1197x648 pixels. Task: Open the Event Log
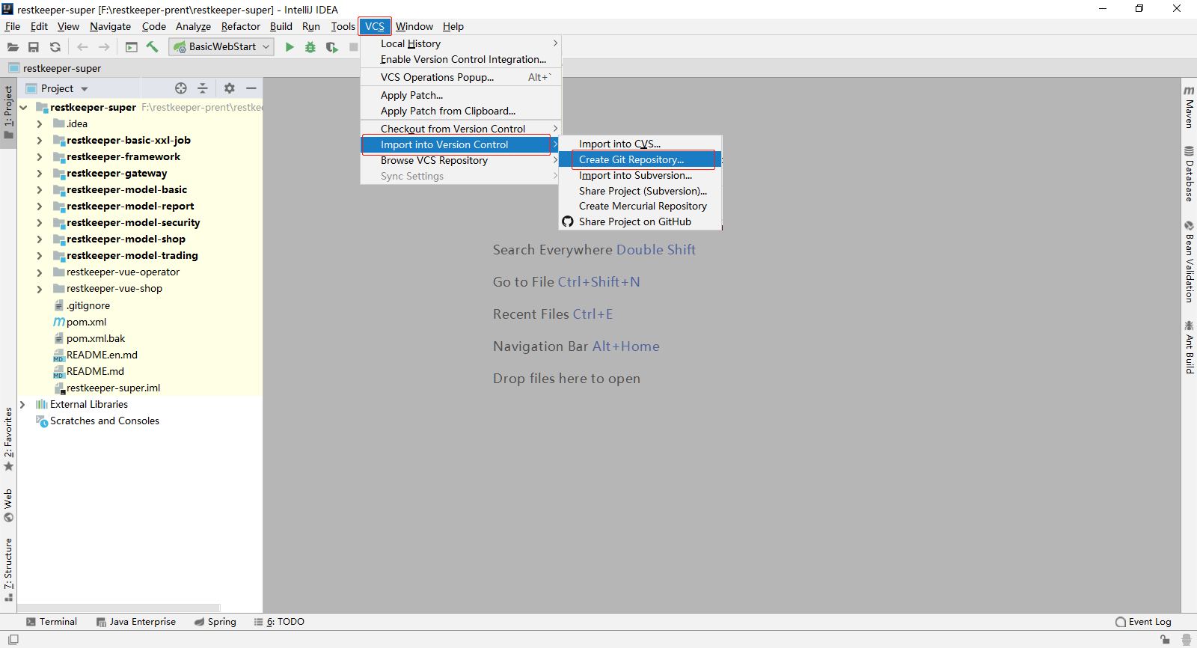tap(1143, 622)
